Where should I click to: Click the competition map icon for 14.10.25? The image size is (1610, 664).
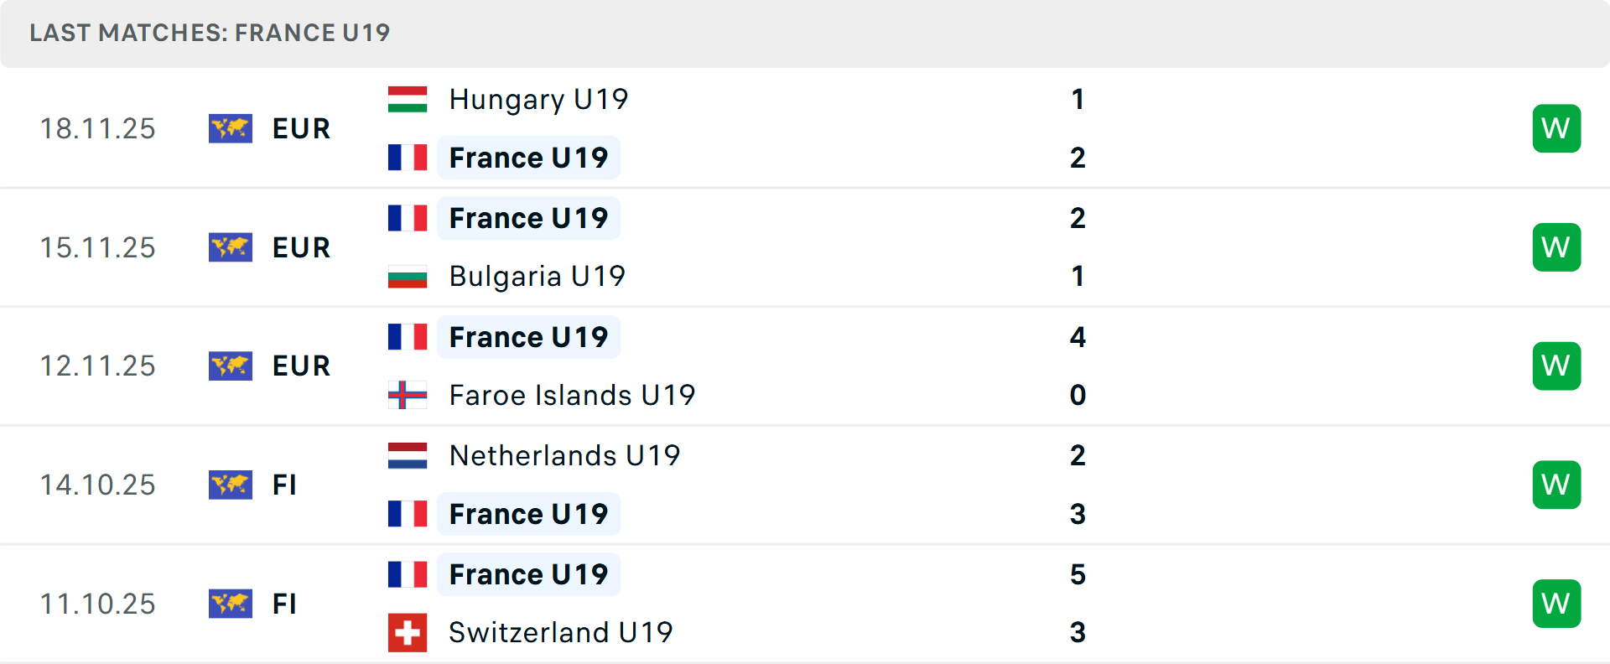point(231,485)
